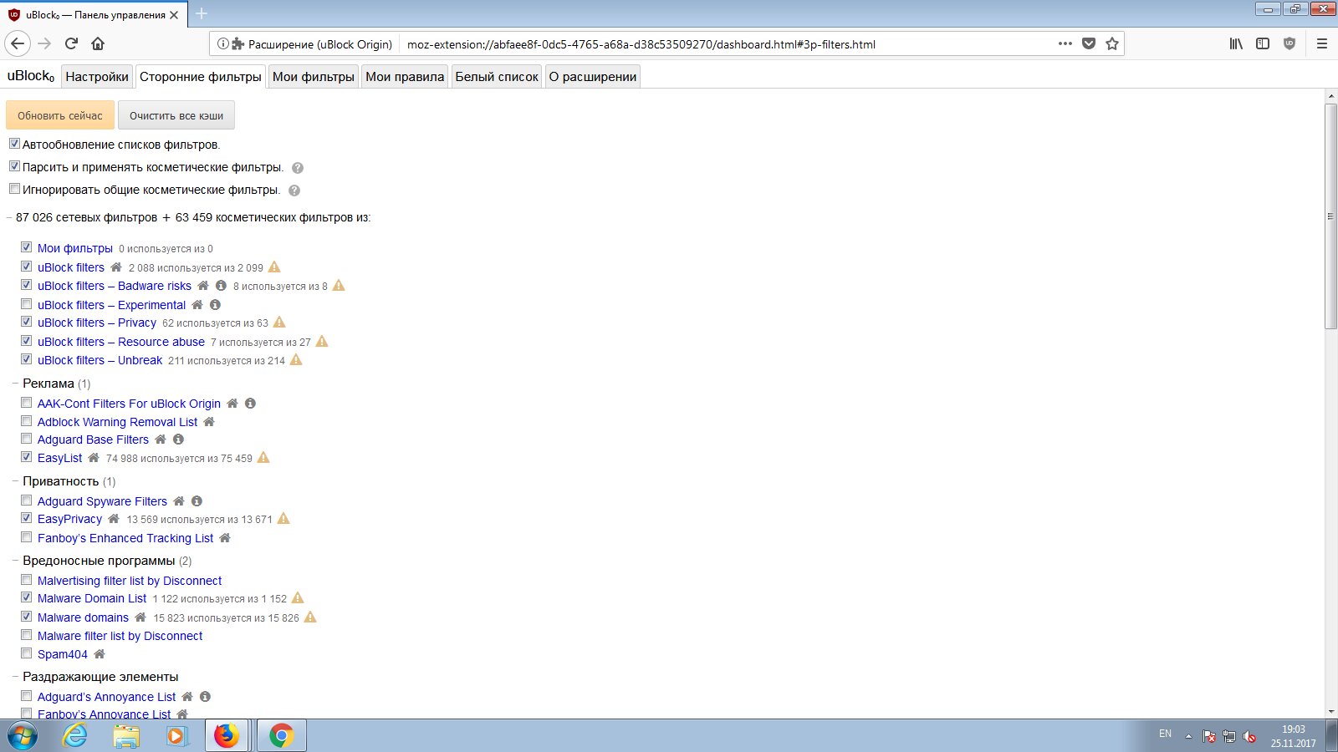Screen dimensions: 1338x752
Task: Save page to Pocket icon
Action: coord(1089,43)
